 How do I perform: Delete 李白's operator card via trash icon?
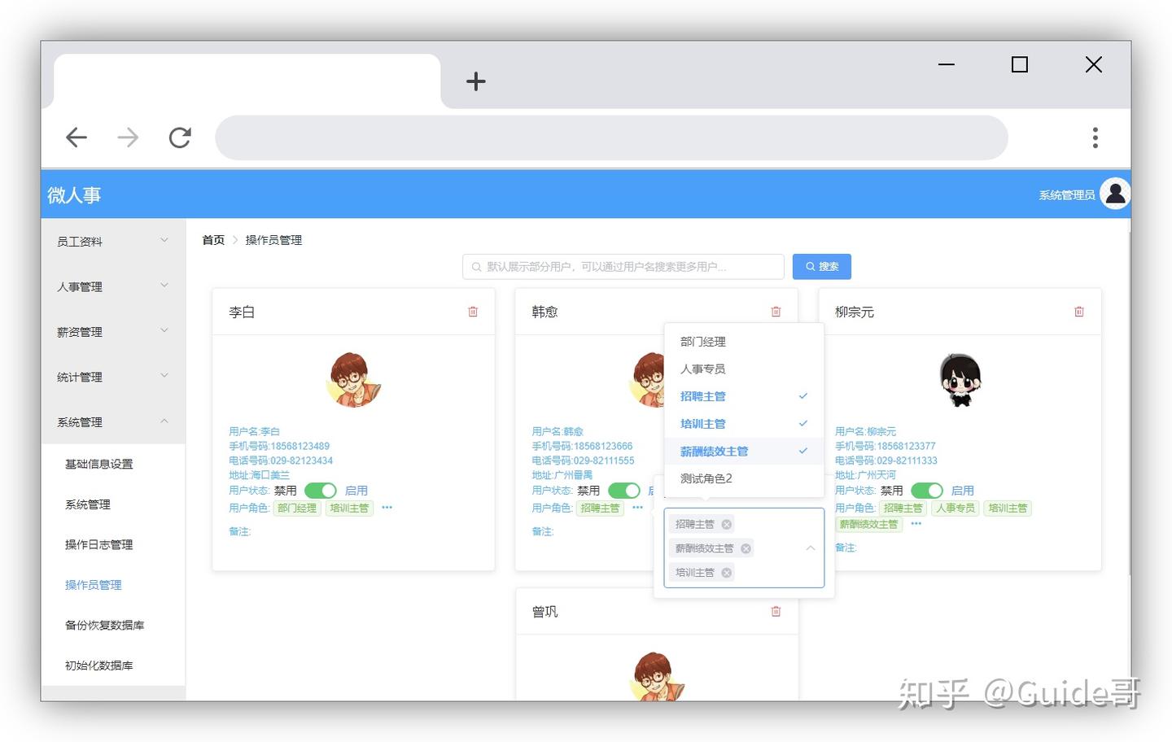coord(472,311)
